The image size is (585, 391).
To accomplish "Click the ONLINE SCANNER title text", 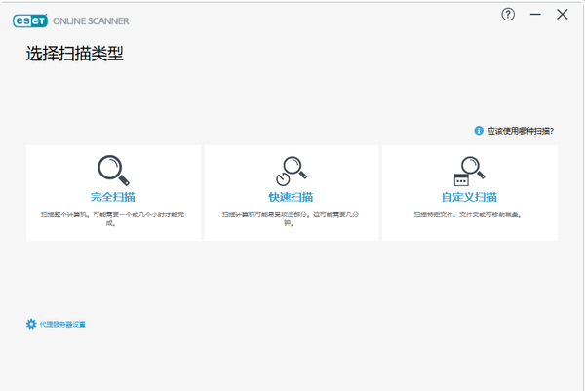I will [x=91, y=21].
